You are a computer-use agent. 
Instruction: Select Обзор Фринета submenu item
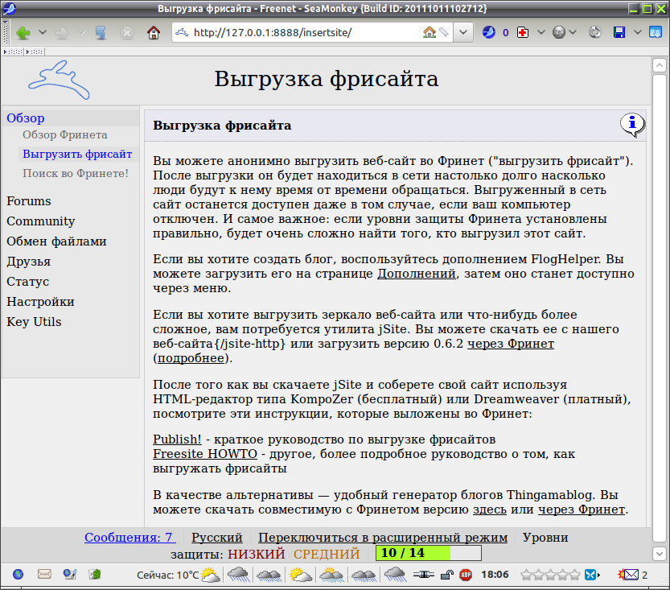[65, 135]
